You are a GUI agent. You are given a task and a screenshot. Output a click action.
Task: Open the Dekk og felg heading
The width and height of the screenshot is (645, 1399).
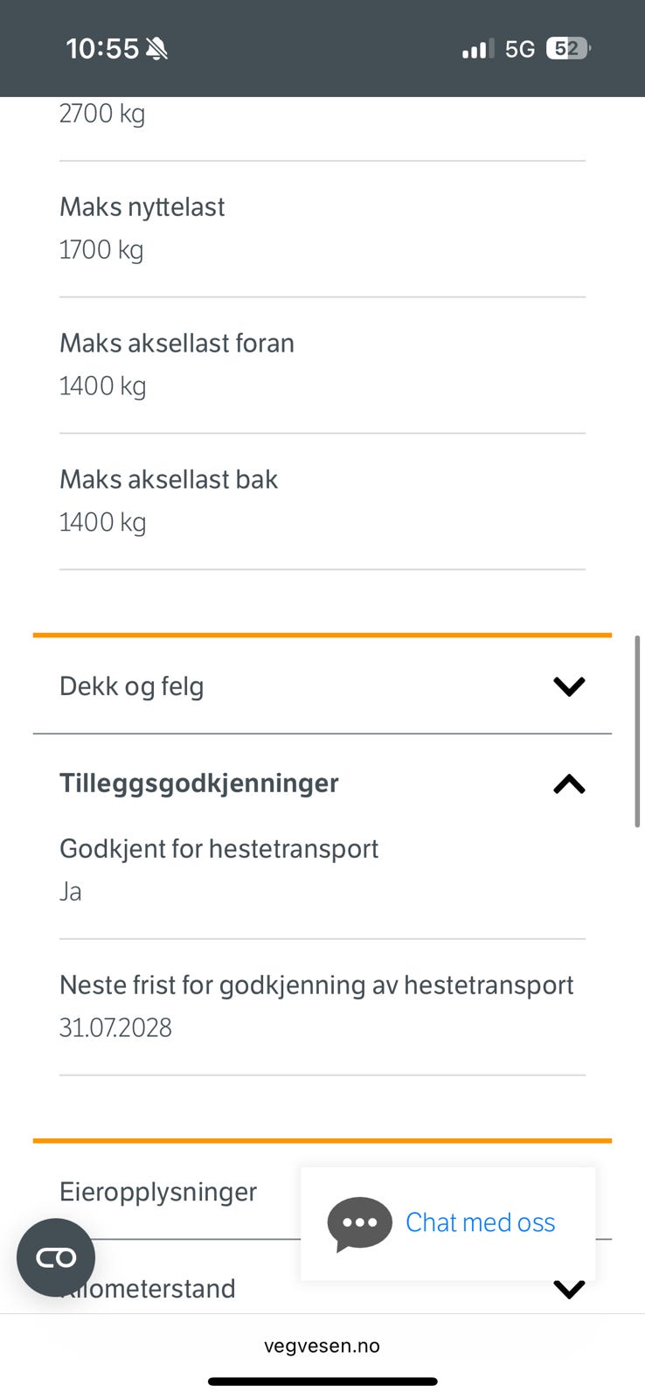pos(132,686)
